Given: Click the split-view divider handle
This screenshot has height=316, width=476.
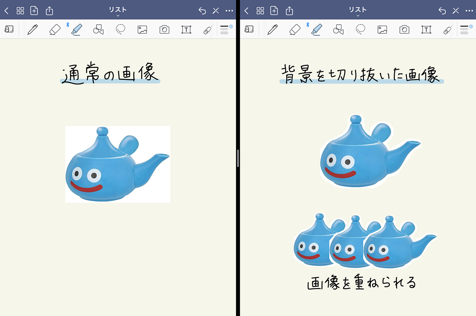Looking at the screenshot, I should tap(238, 158).
